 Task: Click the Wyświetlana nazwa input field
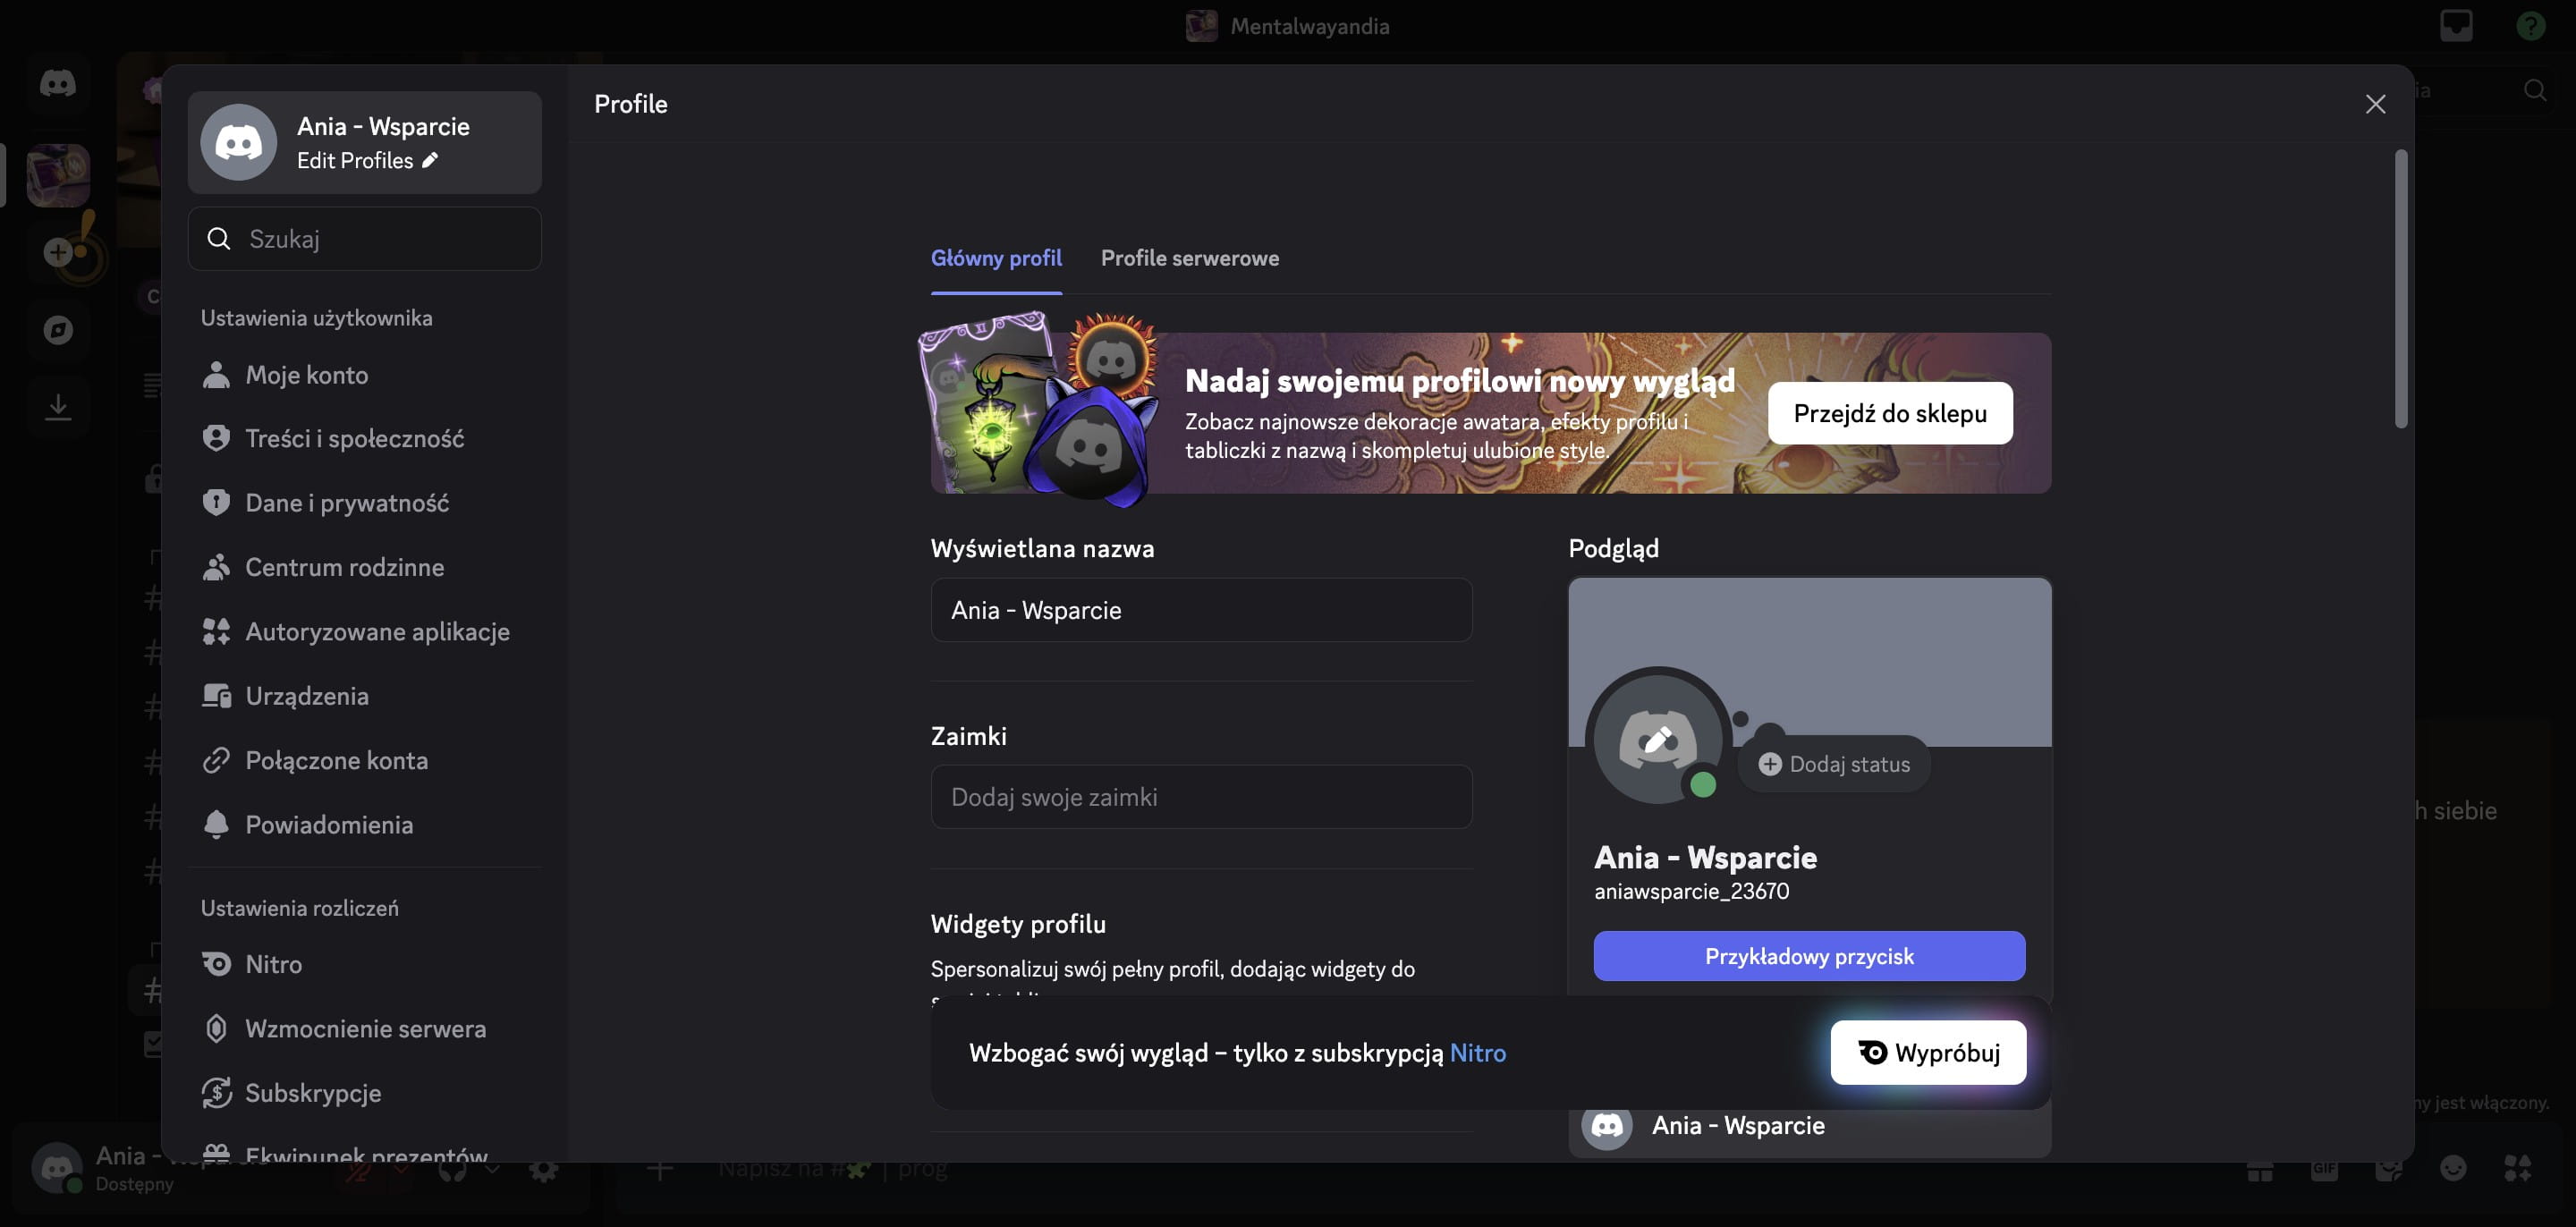click(1201, 610)
